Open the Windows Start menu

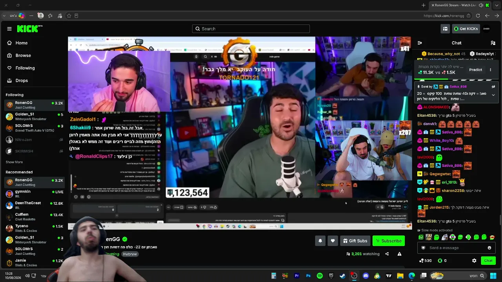[493, 276]
